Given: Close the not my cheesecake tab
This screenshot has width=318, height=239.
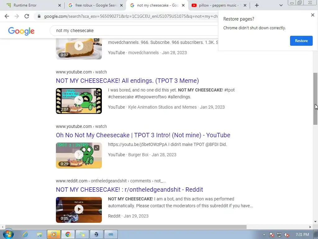Looking at the screenshot, I should pos(183,5).
